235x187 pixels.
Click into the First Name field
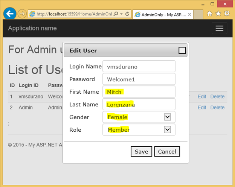point(139,92)
